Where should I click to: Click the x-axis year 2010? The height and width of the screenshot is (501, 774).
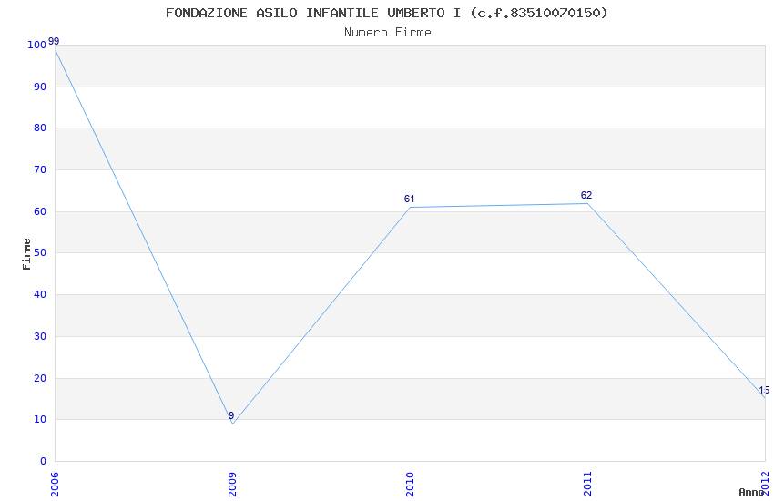(410, 484)
